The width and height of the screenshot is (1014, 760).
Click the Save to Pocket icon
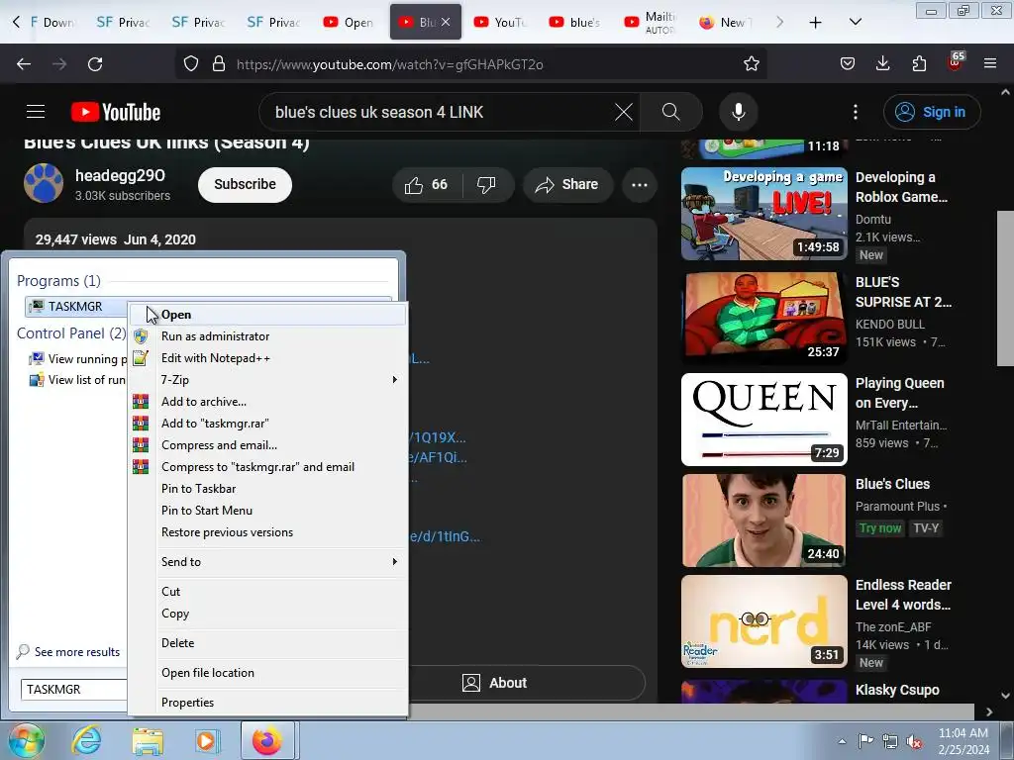[848, 64]
